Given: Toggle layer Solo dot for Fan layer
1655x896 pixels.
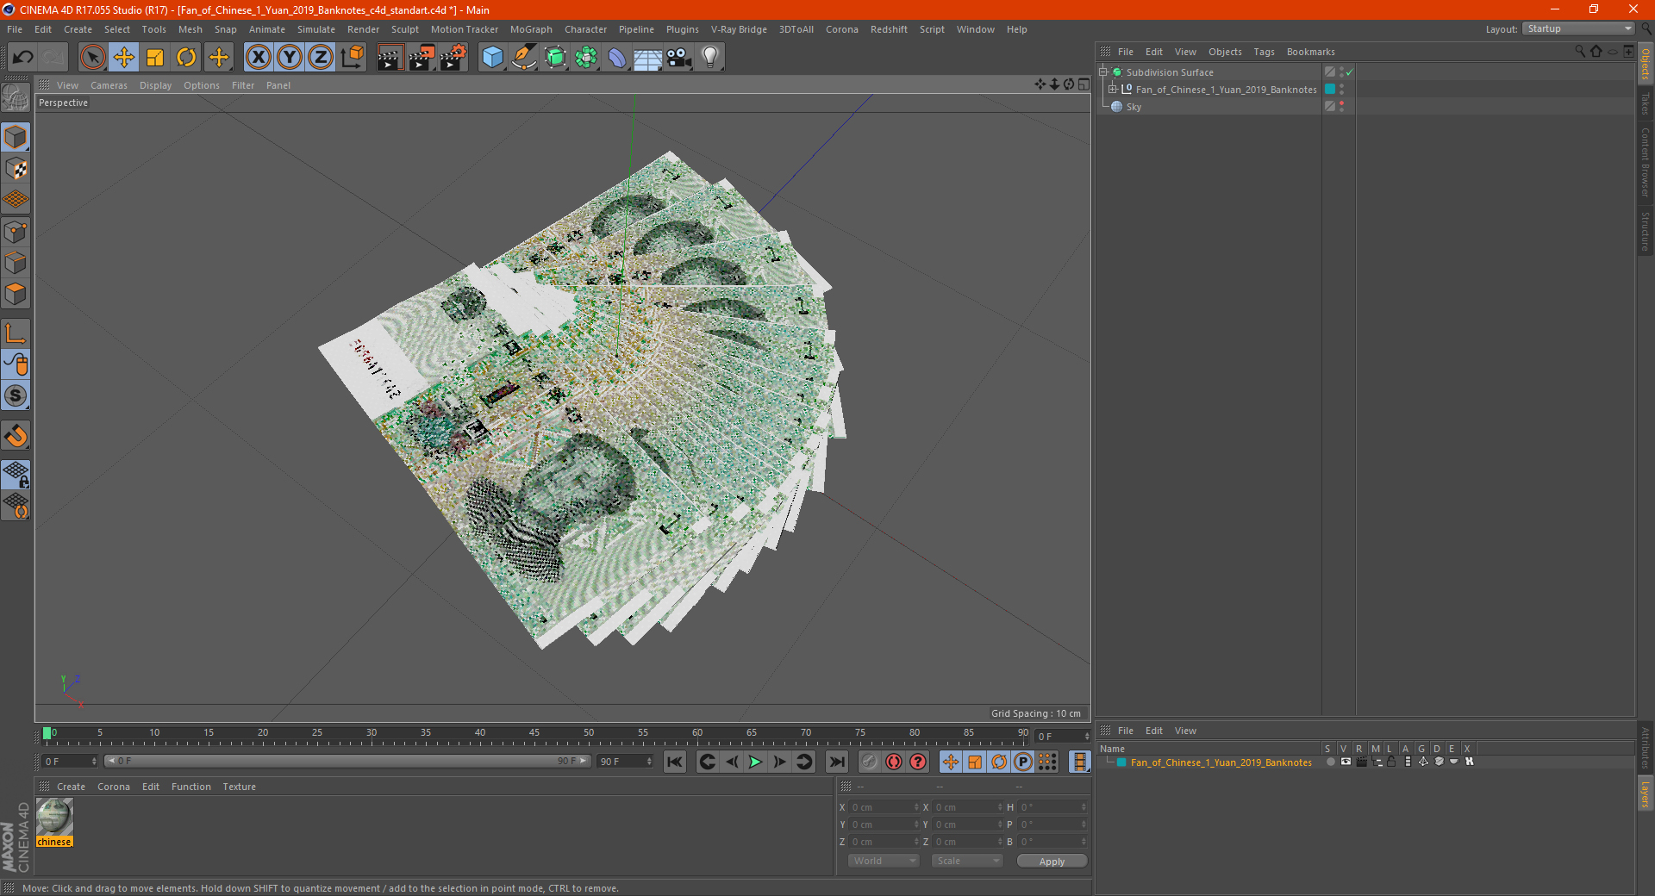Looking at the screenshot, I should click(1331, 762).
